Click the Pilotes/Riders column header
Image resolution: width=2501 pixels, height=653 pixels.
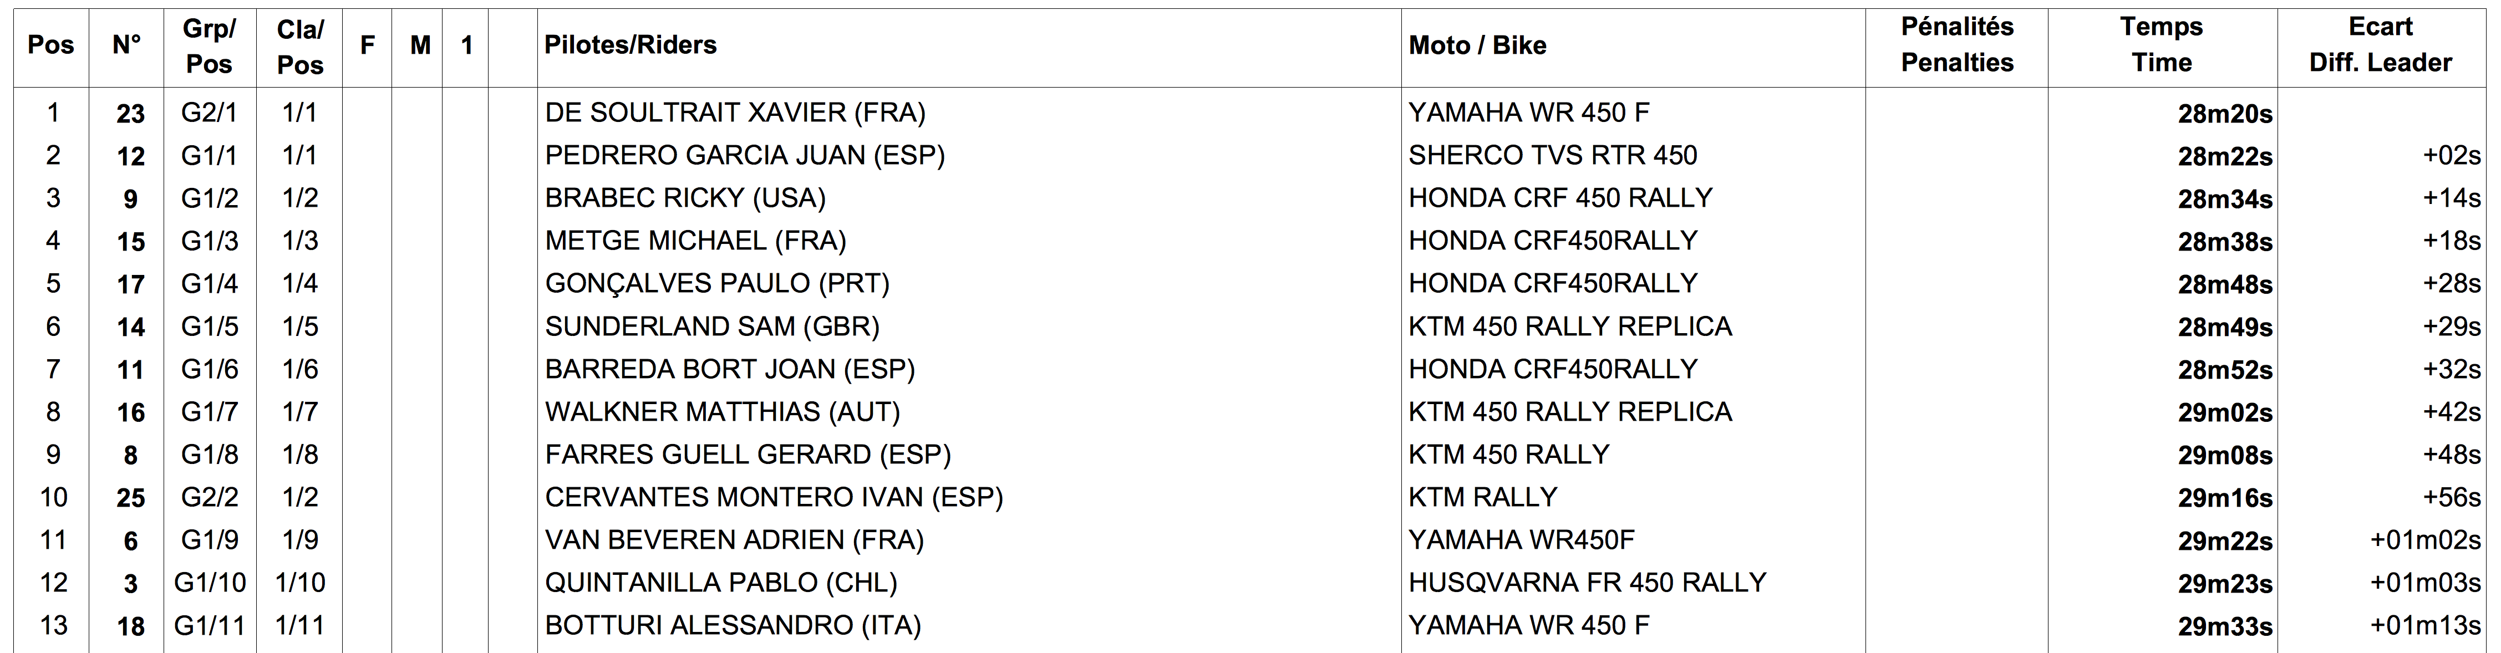(x=630, y=45)
